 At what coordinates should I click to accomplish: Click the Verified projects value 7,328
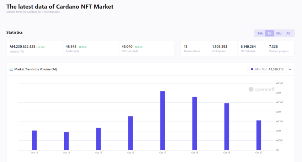(x=273, y=47)
